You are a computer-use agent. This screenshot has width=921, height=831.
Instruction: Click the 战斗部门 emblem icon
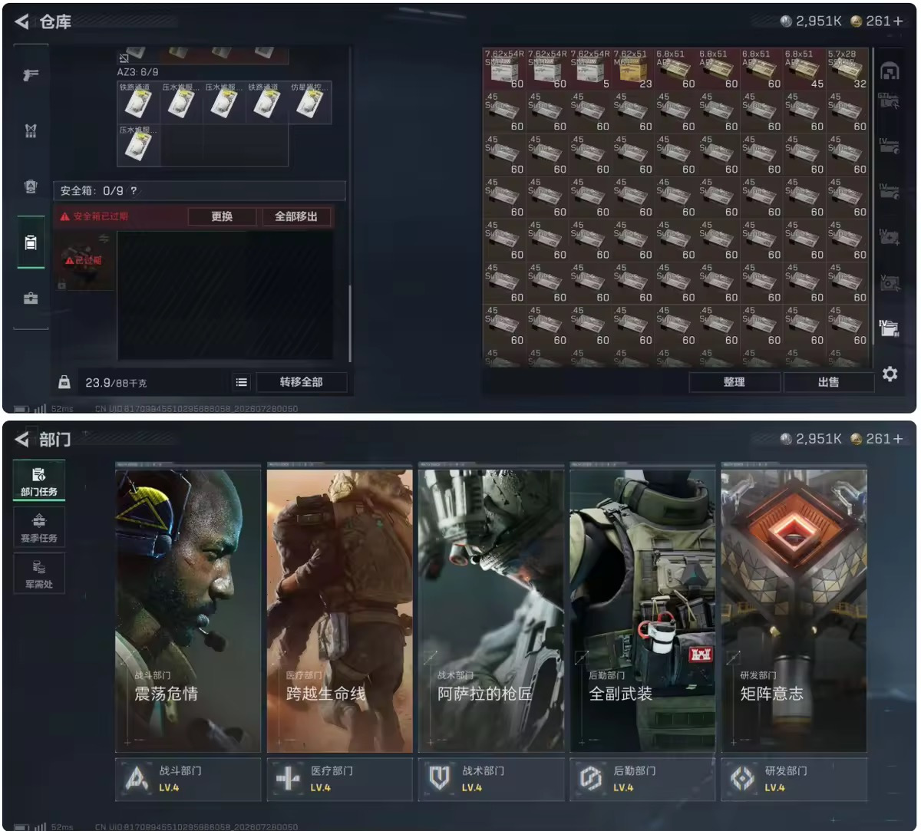[137, 780]
